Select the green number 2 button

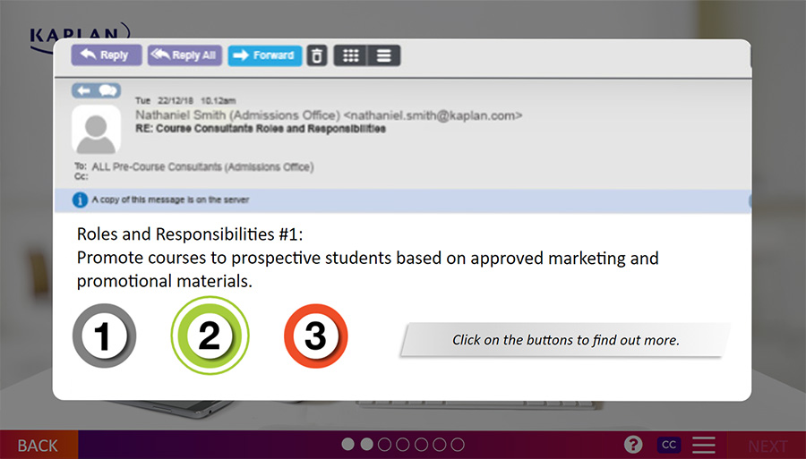[210, 336]
